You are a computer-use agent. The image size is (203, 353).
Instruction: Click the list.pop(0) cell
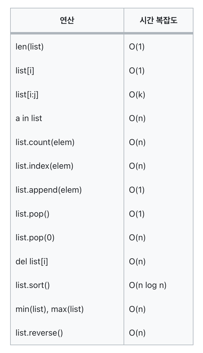(67, 238)
